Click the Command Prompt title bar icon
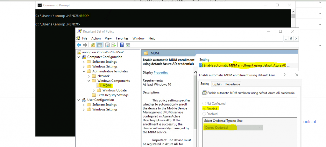This screenshot has width=326, height=147. [39, 5]
